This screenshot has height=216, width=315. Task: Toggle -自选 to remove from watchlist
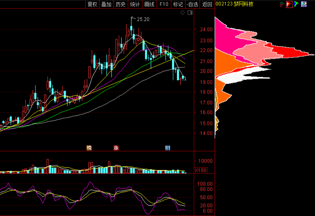tap(192, 4)
